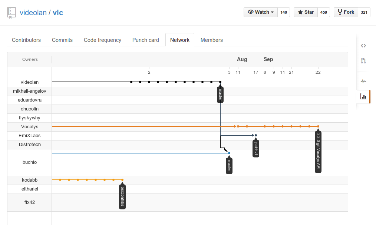This screenshot has height=225, width=376.
Task: Click the osxcontribs branch label
Action: pos(122,196)
